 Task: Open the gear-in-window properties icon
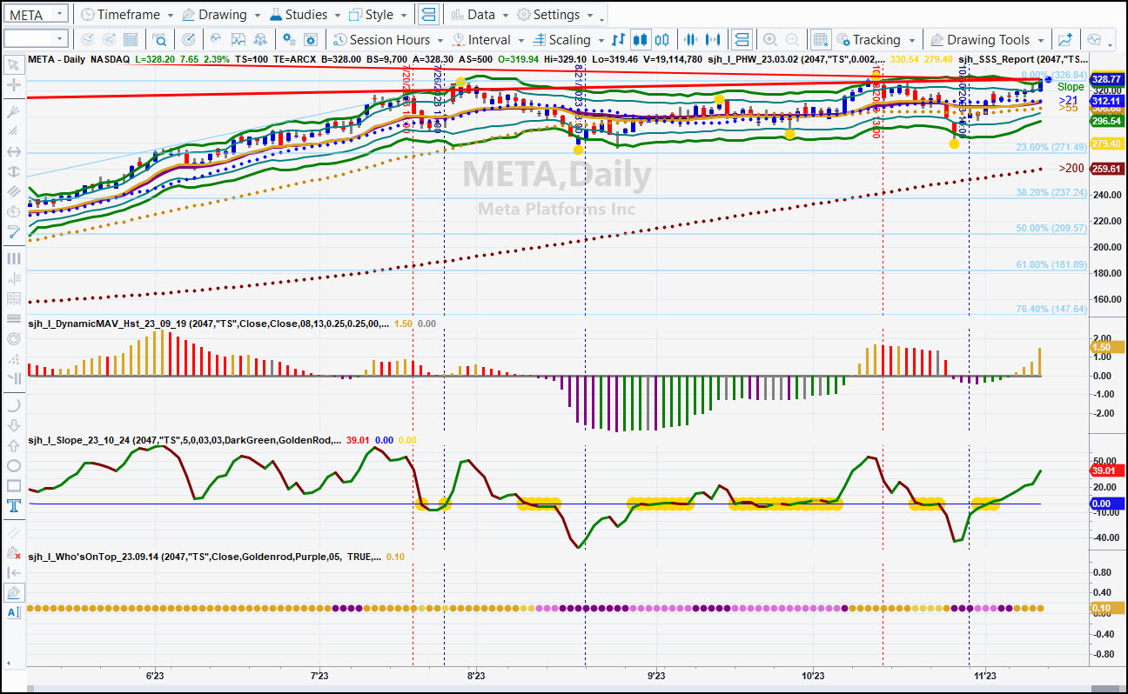[312, 39]
